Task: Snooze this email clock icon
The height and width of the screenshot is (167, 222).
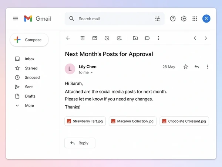Action: [107, 38]
